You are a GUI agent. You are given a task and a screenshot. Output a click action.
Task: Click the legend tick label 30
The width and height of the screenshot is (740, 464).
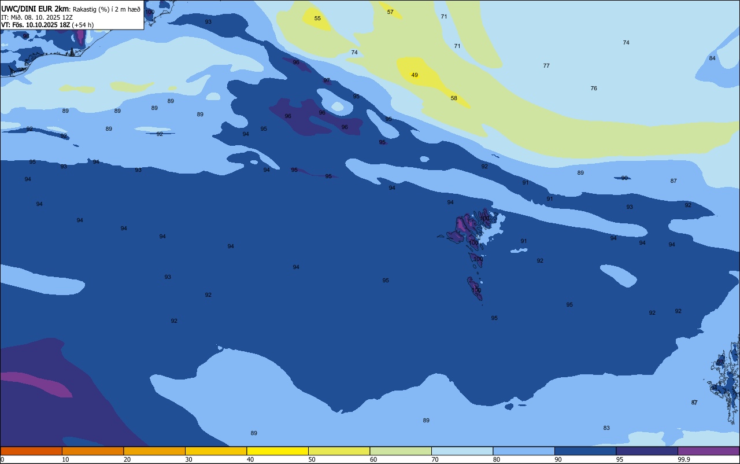tap(188, 459)
